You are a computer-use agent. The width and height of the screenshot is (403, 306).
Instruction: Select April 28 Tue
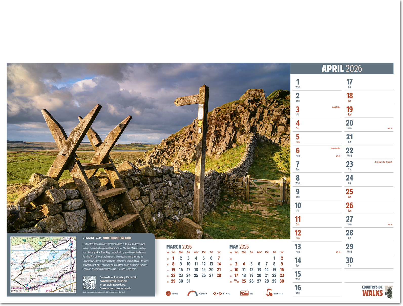pos(349,235)
